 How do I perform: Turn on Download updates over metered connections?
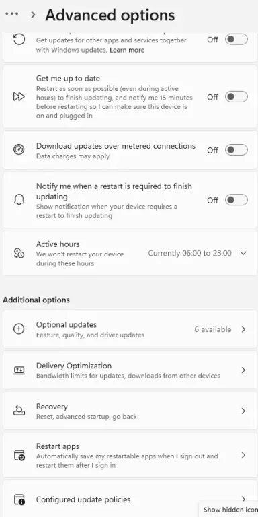(236, 150)
